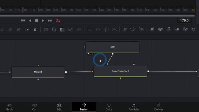Screen dimensions: 199x112
Task: Switch to the Fusion page tab
Action: [84, 107]
